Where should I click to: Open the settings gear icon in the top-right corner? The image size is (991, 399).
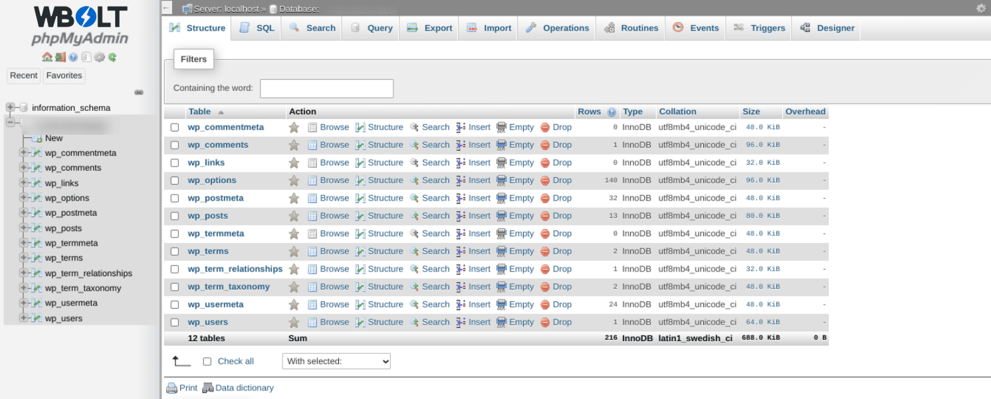[x=981, y=9]
